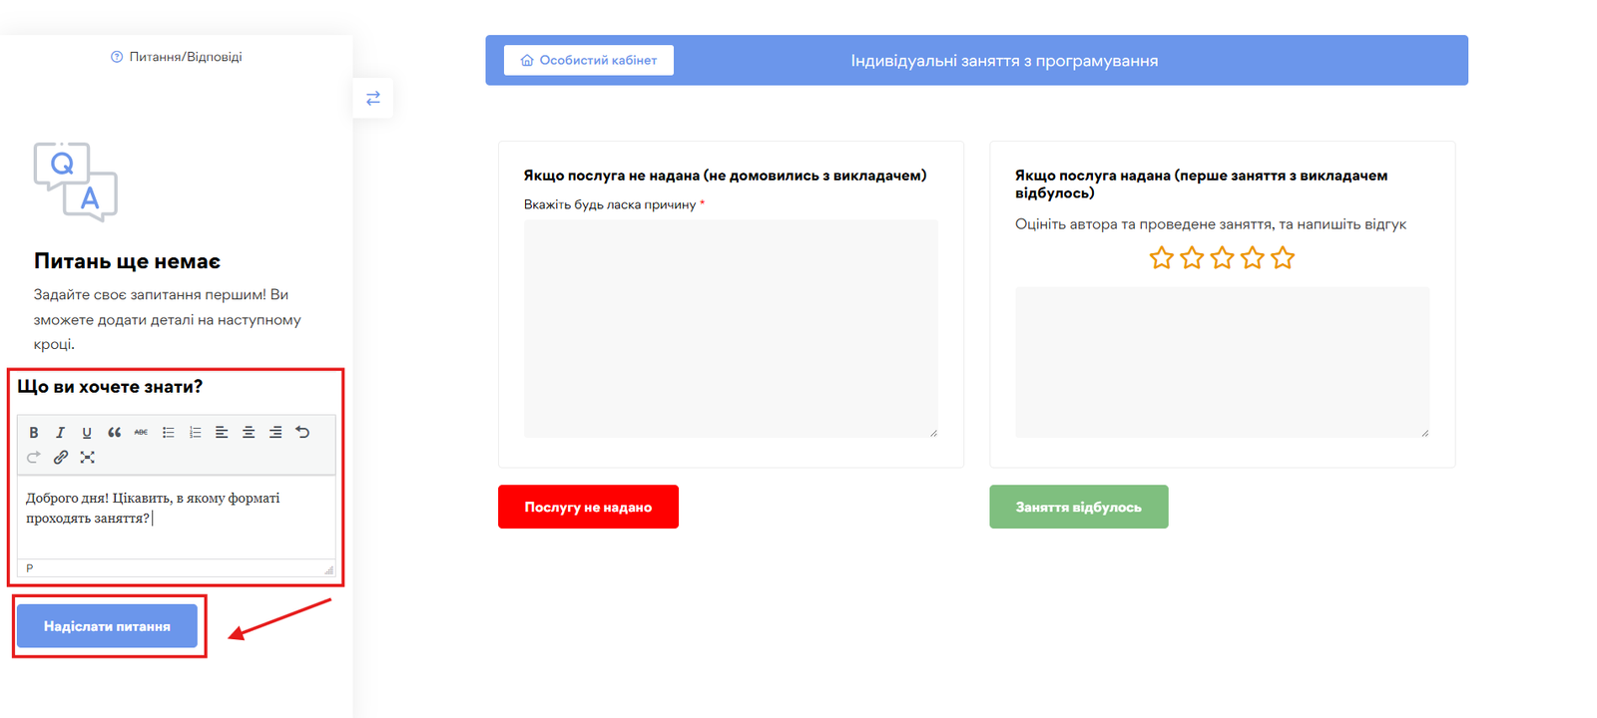Collapse the sidebar with the swap arrows button
This screenshot has width=1597, height=718.
coord(373,98)
